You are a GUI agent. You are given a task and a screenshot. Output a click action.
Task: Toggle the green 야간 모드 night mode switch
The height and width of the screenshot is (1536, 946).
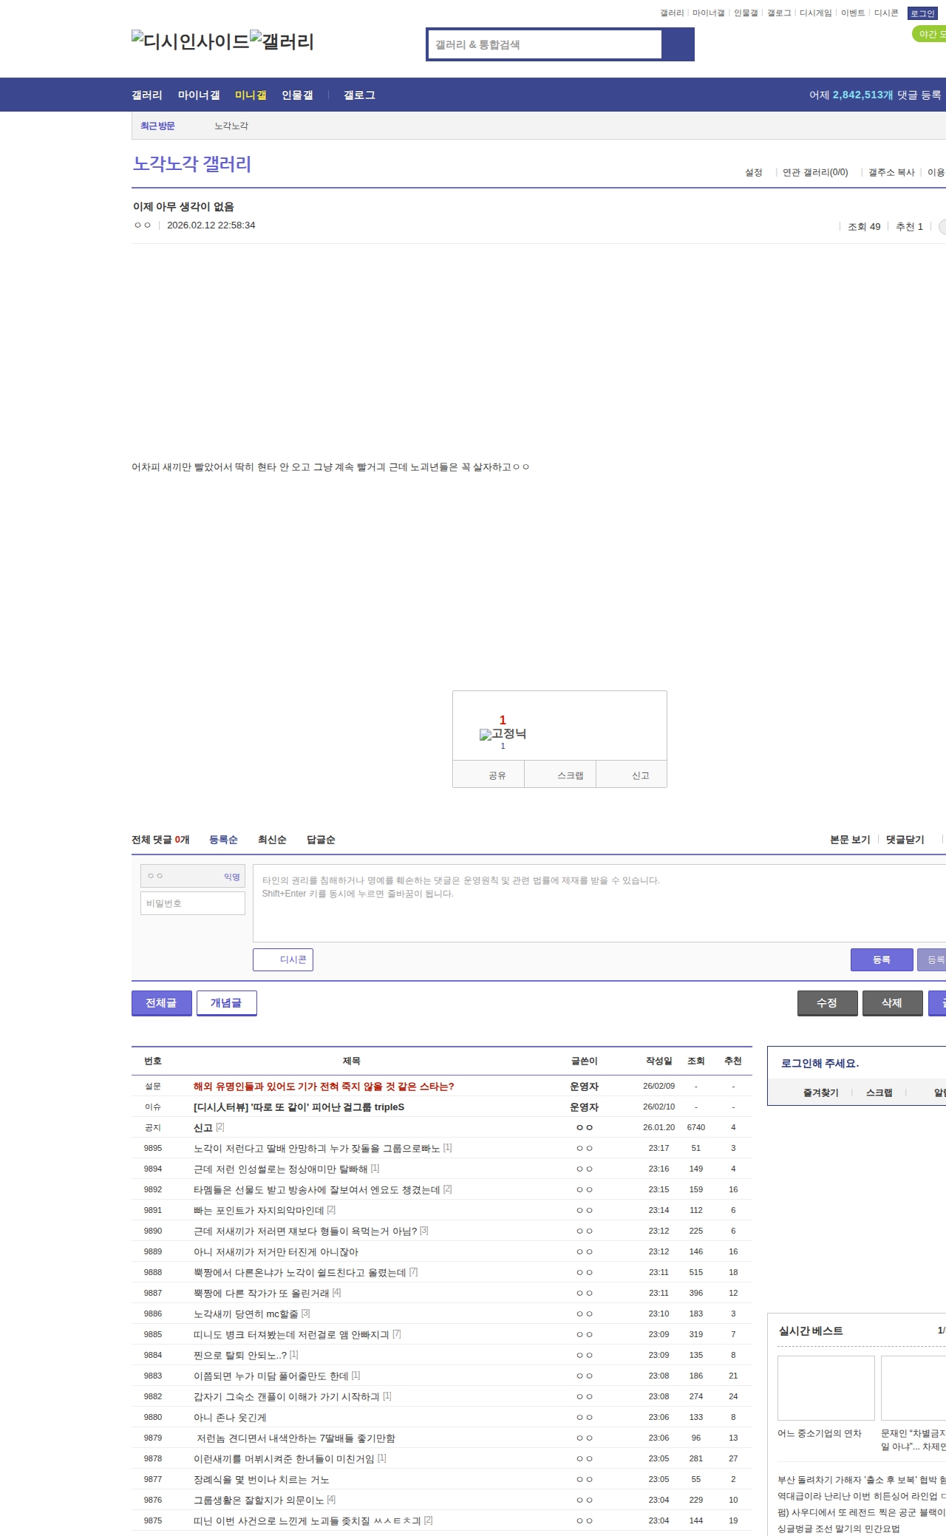click(x=930, y=34)
